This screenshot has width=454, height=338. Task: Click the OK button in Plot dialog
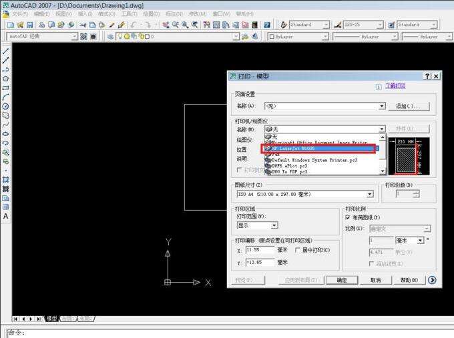pos(342,280)
